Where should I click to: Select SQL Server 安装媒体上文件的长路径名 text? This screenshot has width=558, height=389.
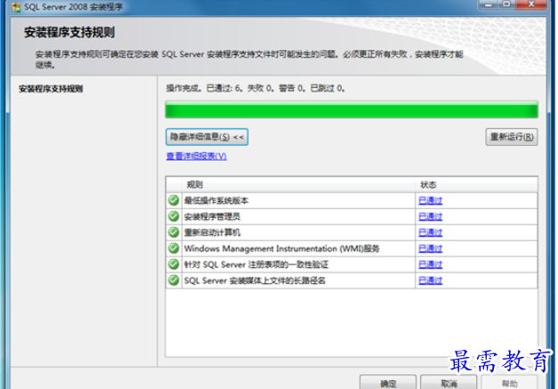pyautogui.click(x=255, y=280)
